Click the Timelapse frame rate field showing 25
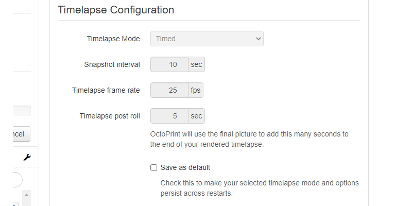 (x=169, y=90)
